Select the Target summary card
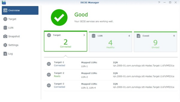Screen dimensions: 180x102 (66, 41)
